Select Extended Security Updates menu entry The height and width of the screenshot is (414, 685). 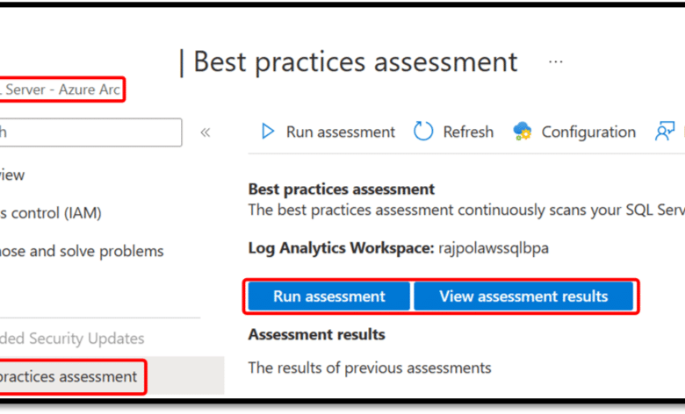(x=72, y=338)
